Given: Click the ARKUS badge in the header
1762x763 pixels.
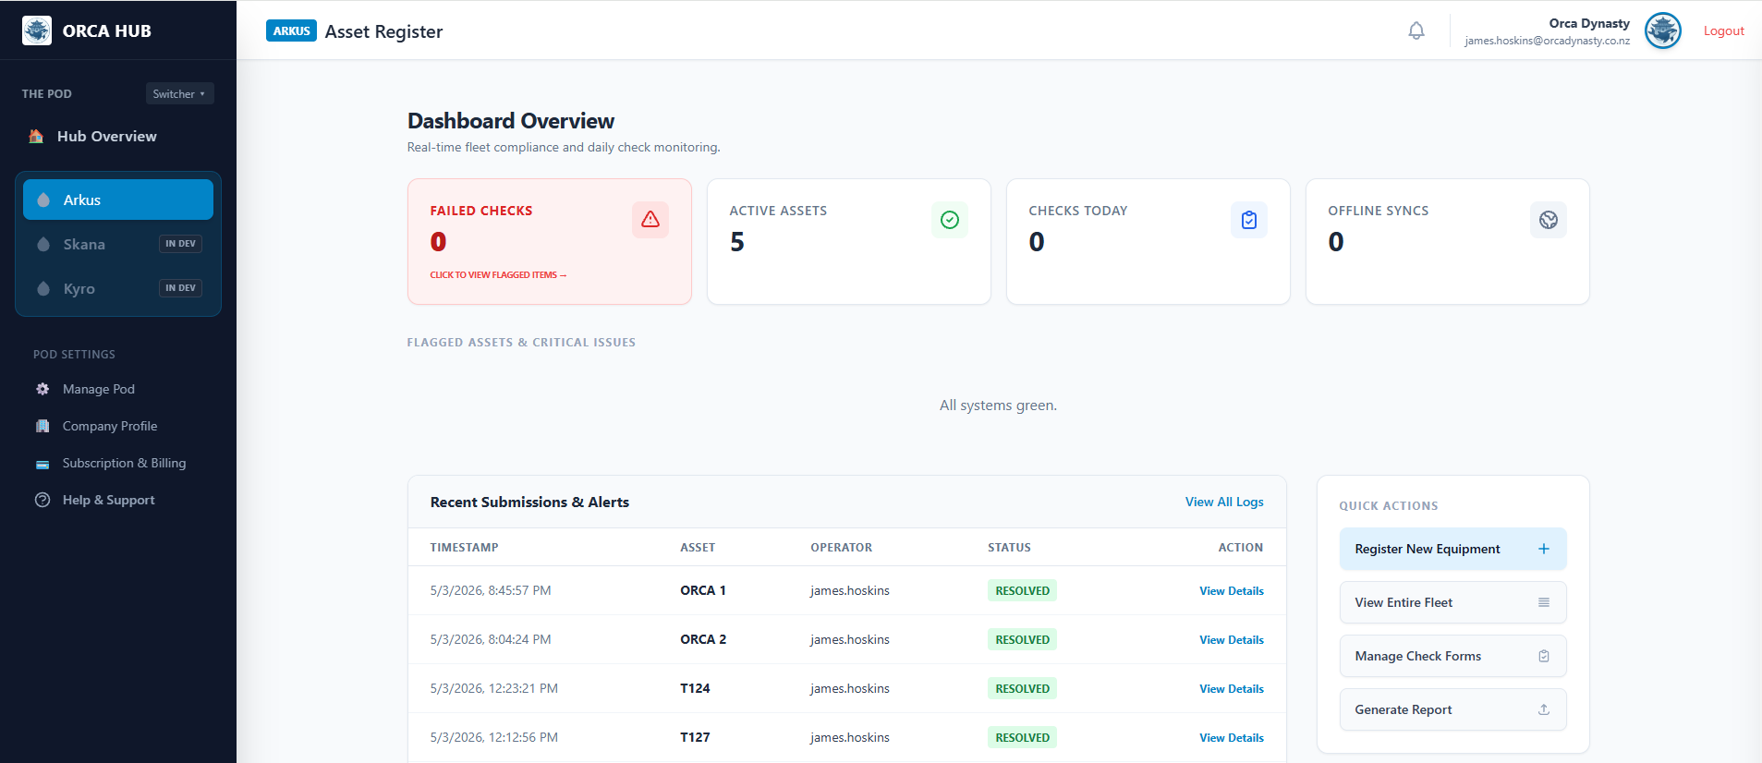Looking at the screenshot, I should (291, 30).
